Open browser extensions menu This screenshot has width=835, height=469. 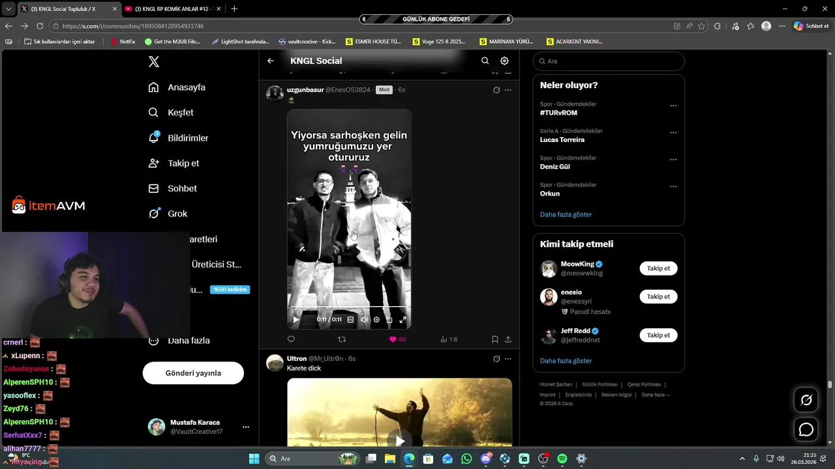pyautogui.click(x=718, y=26)
